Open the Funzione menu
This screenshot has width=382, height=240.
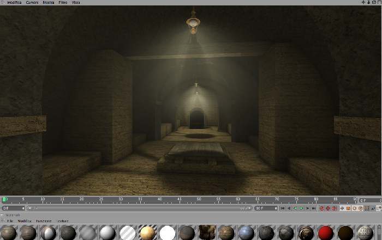(44, 221)
